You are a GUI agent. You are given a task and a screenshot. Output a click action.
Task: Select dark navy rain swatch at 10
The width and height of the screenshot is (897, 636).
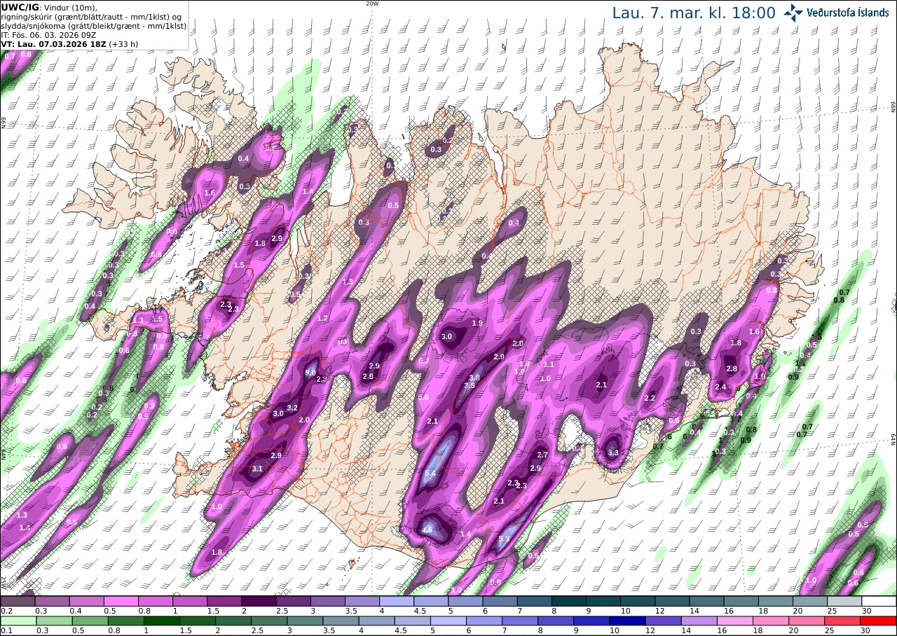point(626,621)
